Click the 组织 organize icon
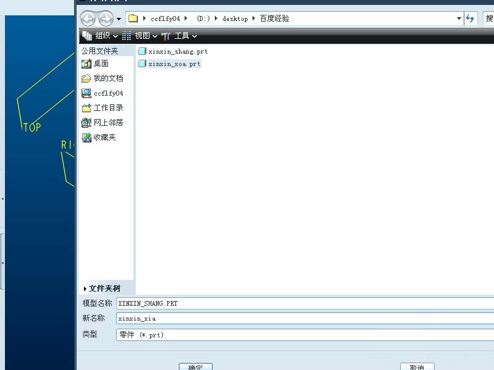This screenshot has height=370, width=494. point(86,36)
